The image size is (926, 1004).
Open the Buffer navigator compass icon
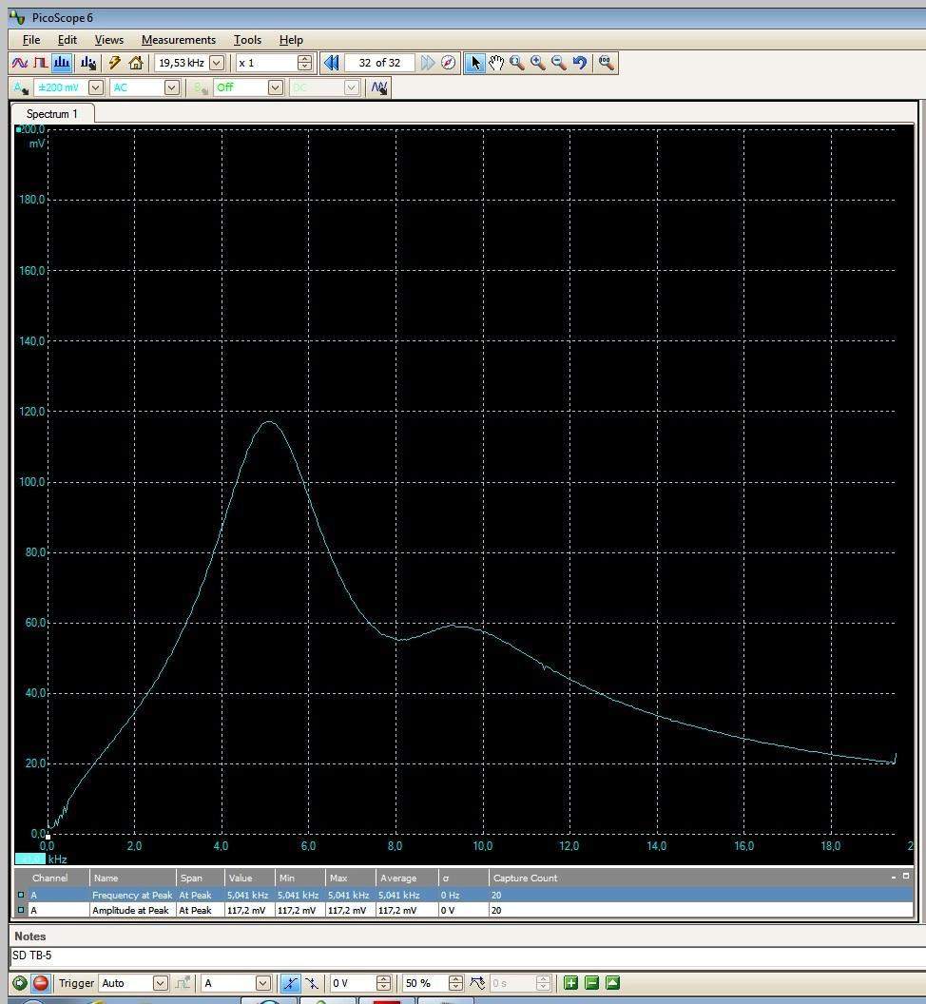pos(449,63)
